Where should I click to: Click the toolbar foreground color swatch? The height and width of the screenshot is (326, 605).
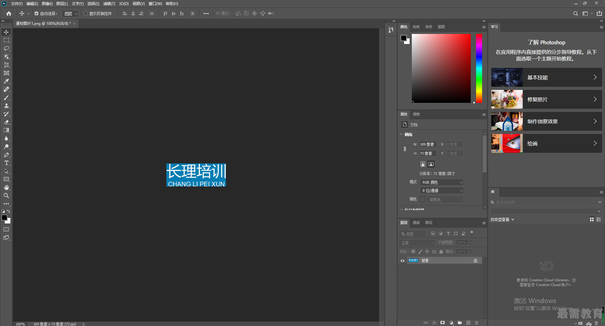point(4,218)
